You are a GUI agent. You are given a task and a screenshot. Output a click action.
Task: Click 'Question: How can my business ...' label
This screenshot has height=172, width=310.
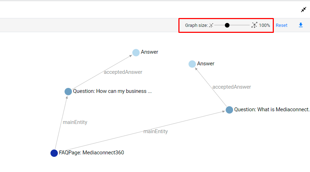pyautogui.click(x=112, y=91)
